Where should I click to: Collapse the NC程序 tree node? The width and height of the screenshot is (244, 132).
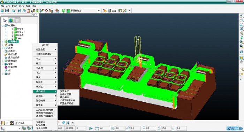click(3, 26)
